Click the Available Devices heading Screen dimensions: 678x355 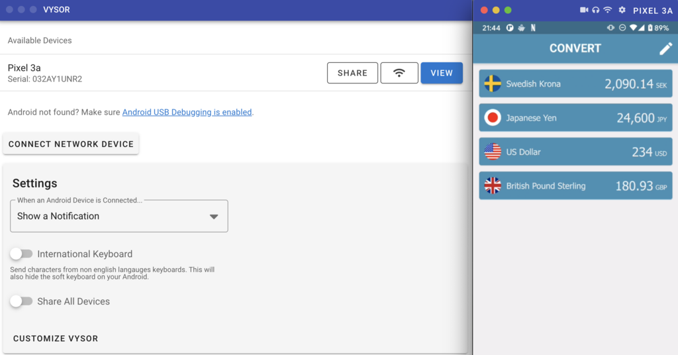click(40, 40)
